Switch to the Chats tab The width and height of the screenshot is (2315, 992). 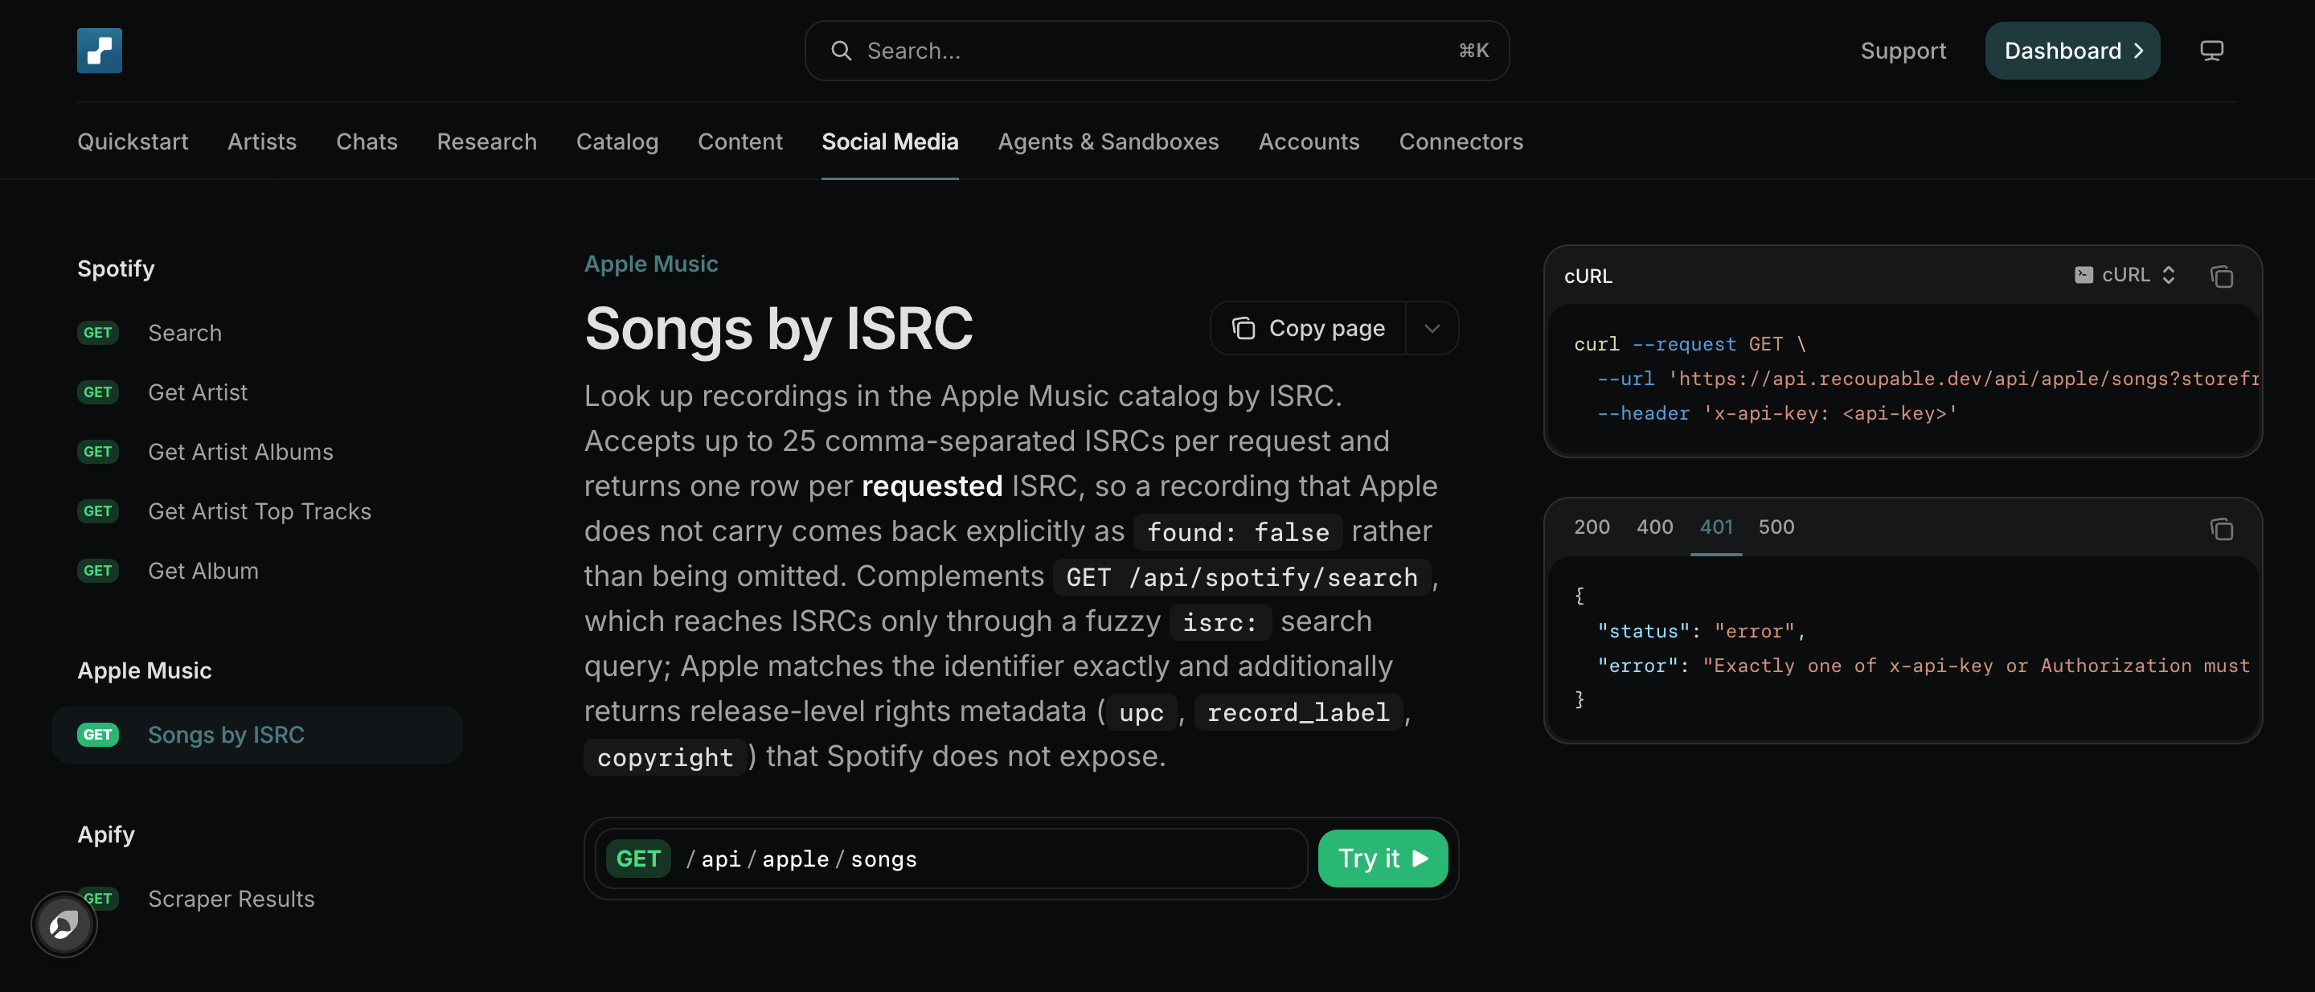pyautogui.click(x=367, y=141)
